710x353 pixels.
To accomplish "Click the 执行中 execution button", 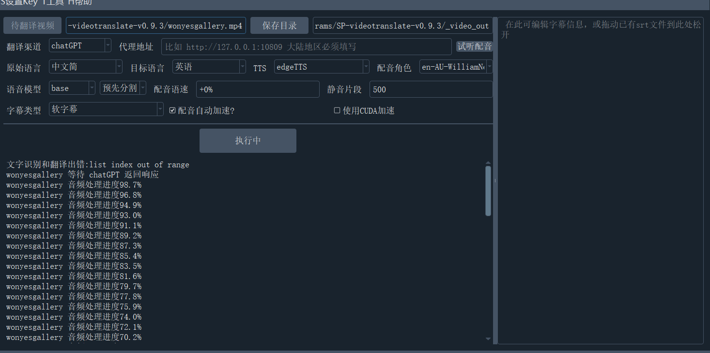I will click(x=247, y=140).
